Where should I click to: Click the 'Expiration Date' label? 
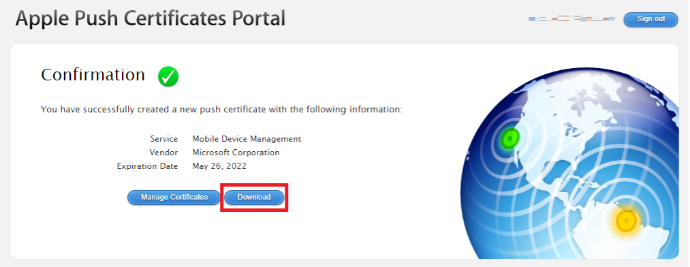(147, 166)
